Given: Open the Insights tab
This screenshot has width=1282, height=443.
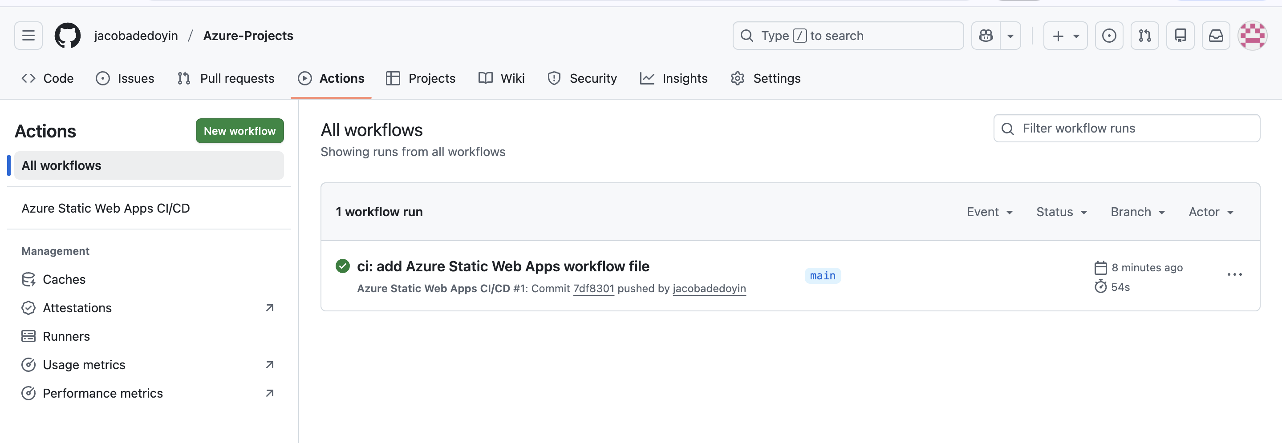Looking at the screenshot, I should (674, 79).
